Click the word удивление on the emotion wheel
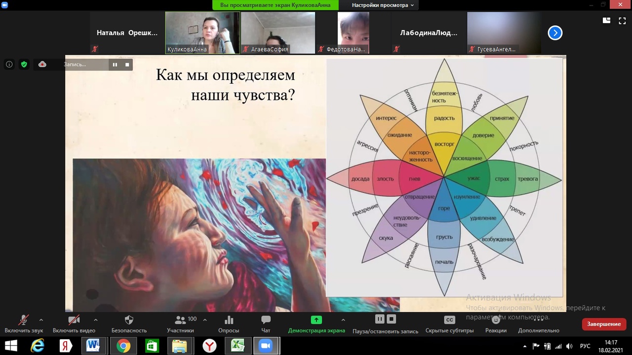Screen dimensions: 632x355 [x=483, y=218]
